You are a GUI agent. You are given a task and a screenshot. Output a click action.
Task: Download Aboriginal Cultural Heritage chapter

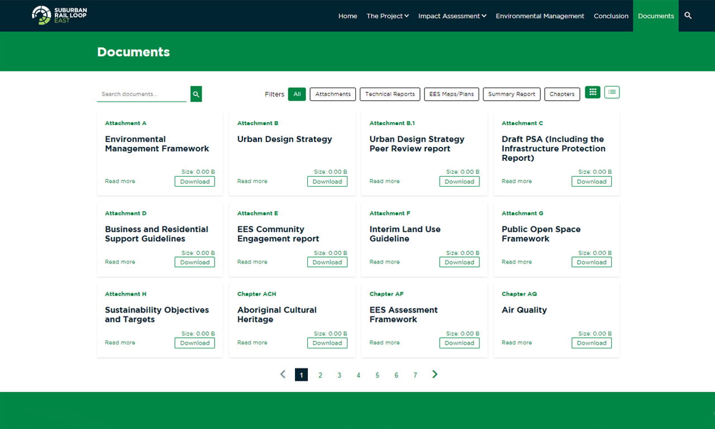click(x=327, y=343)
